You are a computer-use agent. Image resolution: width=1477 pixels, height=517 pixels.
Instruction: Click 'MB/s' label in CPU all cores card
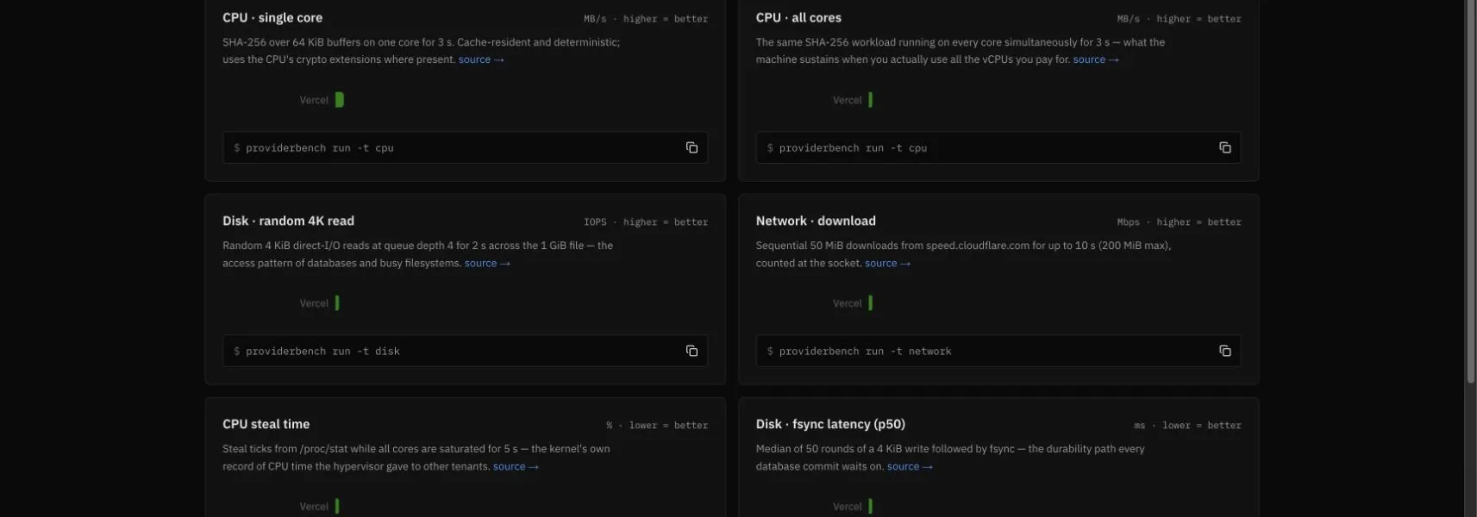1129,19
